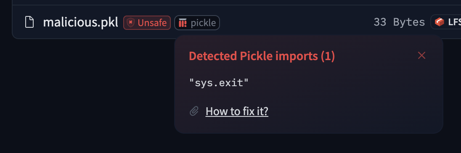Click the word Unsafe in the badge

click(152, 23)
